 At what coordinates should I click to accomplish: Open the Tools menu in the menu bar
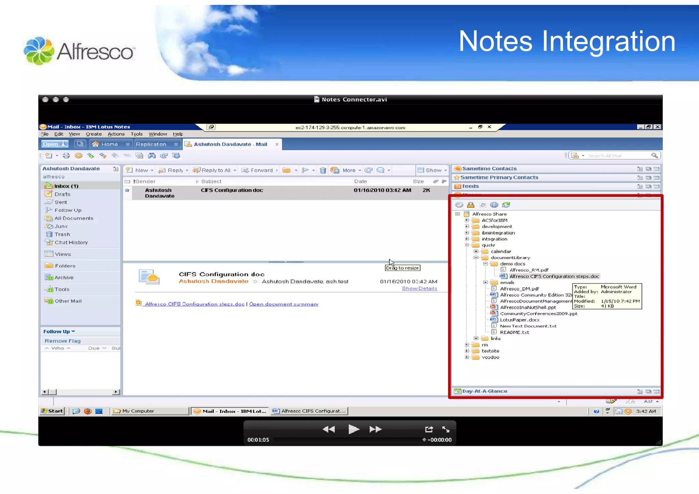tap(137, 134)
